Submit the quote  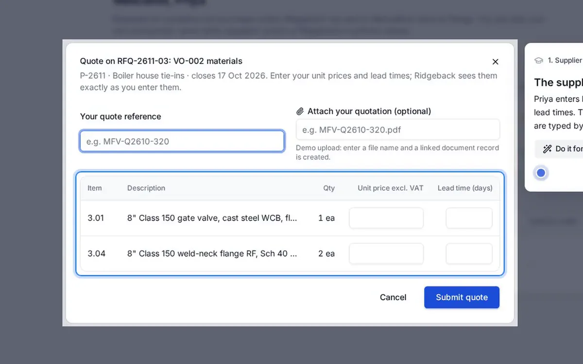point(462,297)
